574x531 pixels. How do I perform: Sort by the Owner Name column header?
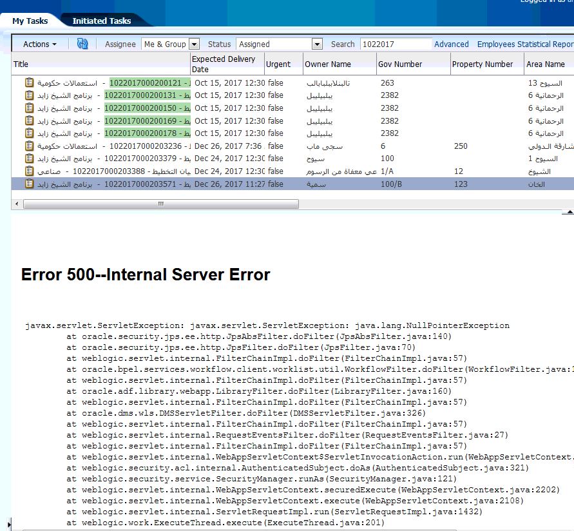[340, 64]
